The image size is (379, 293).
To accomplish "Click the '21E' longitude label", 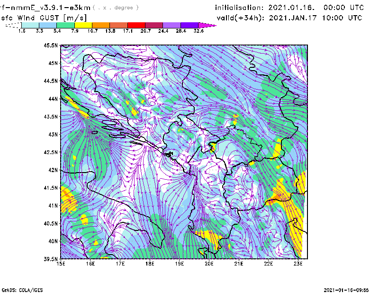I will pos(239,264).
